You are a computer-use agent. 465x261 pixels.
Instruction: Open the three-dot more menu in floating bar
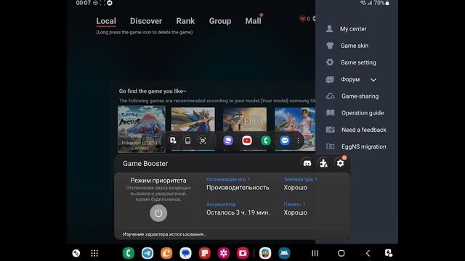298,140
